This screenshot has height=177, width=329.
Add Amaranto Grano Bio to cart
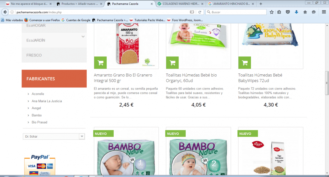(x=100, y=63)
